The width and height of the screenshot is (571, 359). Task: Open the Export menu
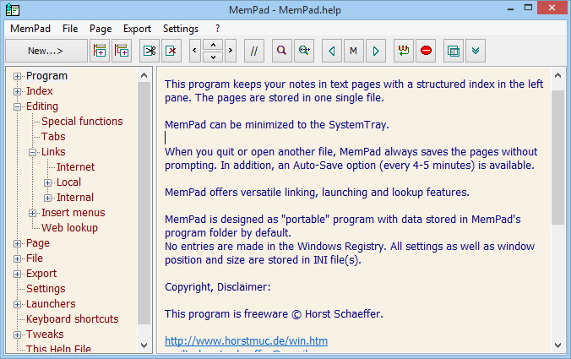tap(137, 28)
